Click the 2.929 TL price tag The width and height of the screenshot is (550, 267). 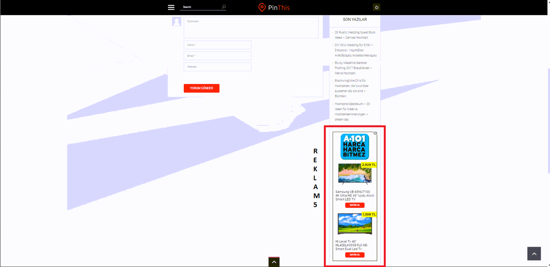click(x=369, y=165)
